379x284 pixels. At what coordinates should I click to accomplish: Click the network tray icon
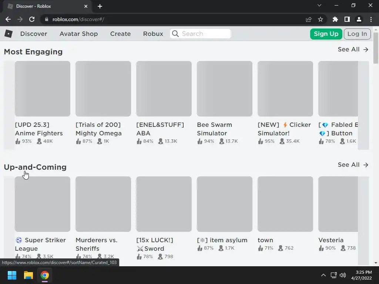[333, 275]
